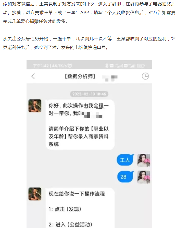Image resolution: width=177 pixels, height=228 pixels.
Task: Click the first signal strength icon
Action: [119, 66]
